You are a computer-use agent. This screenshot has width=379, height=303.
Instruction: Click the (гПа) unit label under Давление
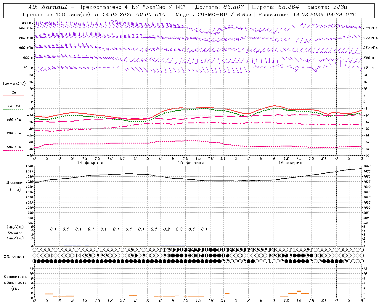15,190
